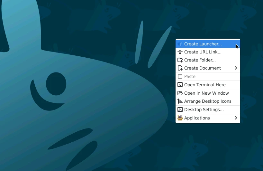Choose the "Create Launcher..." menu entry
The width and height of the screenshot is (263, 171).
[203, 44]
